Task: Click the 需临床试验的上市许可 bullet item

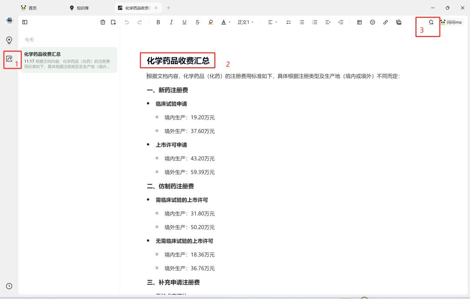Action: tap(181, 200)
